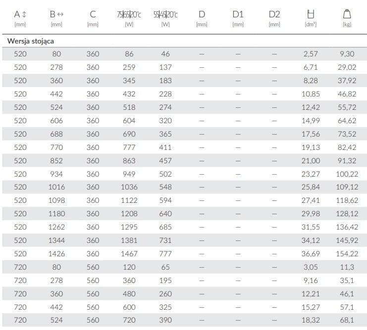The height and width of the screenshot is (330, 367).
Task: Click the 'Wersja stojąca' section heading
Action: click(30, 41)
